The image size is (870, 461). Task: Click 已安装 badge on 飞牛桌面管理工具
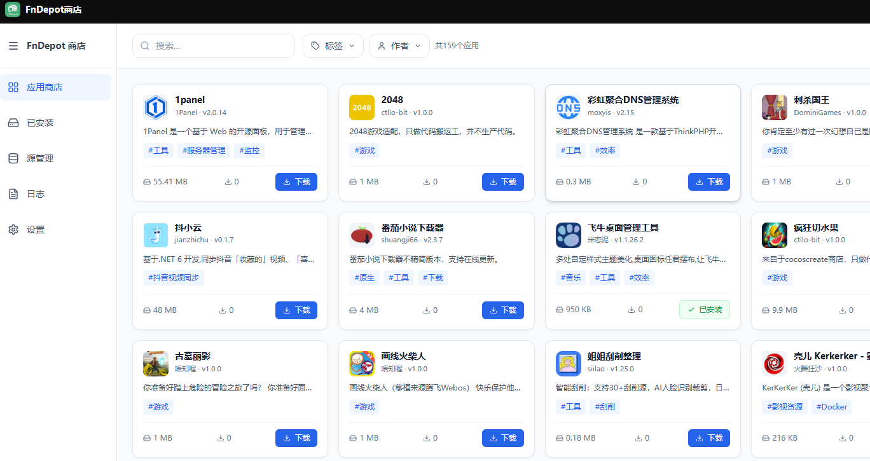(705, 310)
